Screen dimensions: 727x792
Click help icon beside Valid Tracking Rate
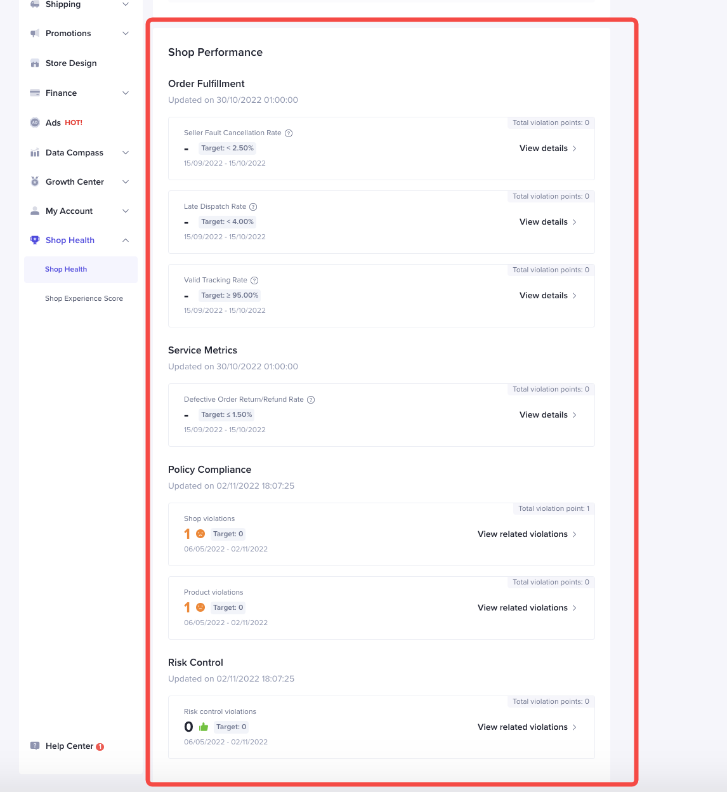tap(254, 280)
